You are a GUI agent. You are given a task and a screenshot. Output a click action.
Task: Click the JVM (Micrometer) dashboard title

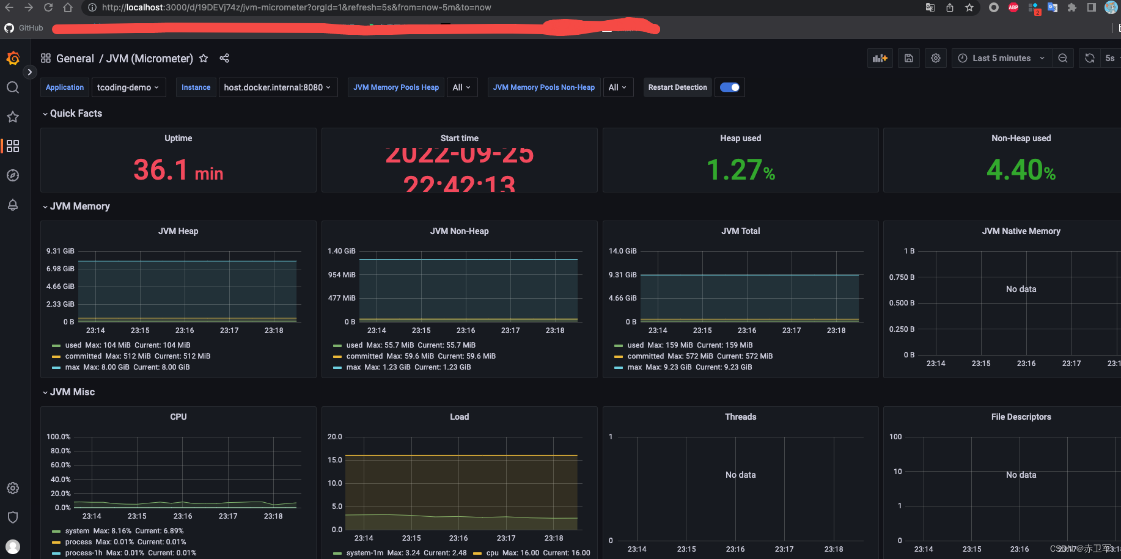150,59
